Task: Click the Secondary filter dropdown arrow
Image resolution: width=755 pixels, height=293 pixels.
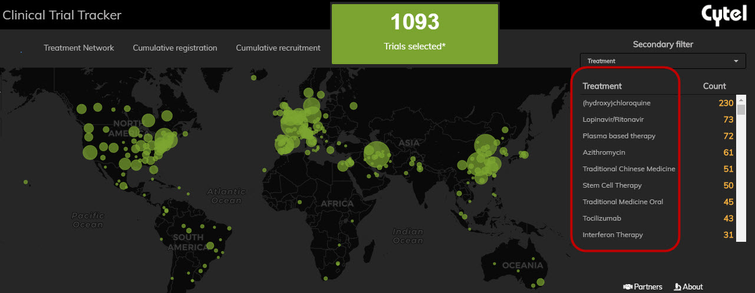Action: pos(736,61)
